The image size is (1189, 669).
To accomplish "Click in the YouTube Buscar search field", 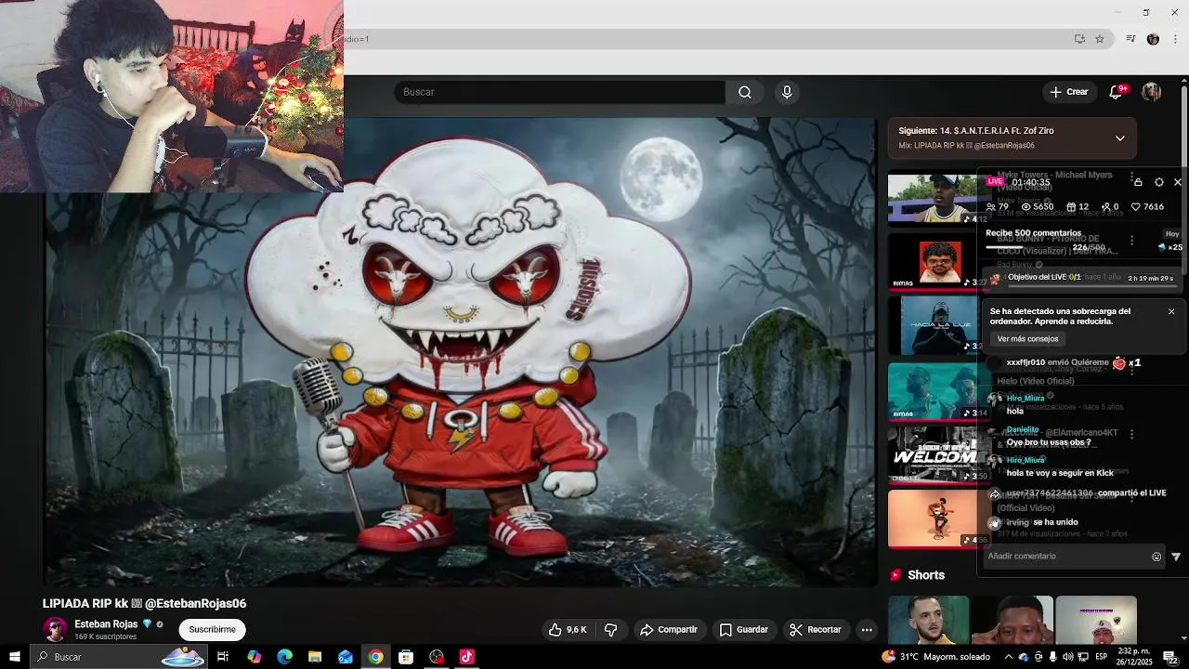I will pyautogui.click(x=560, y=92).
